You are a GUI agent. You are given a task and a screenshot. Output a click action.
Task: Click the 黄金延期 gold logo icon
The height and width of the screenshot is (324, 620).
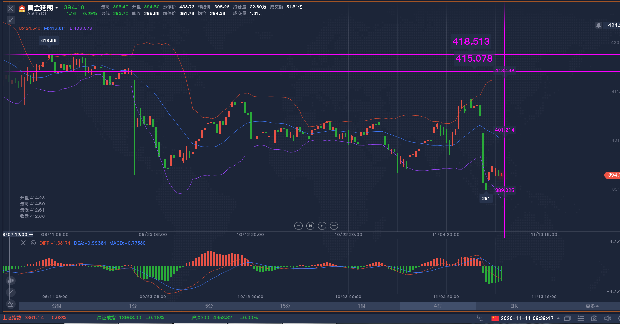click(22, 9)
